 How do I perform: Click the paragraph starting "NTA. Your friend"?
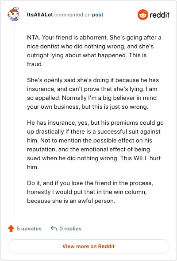tap(94, 51)
